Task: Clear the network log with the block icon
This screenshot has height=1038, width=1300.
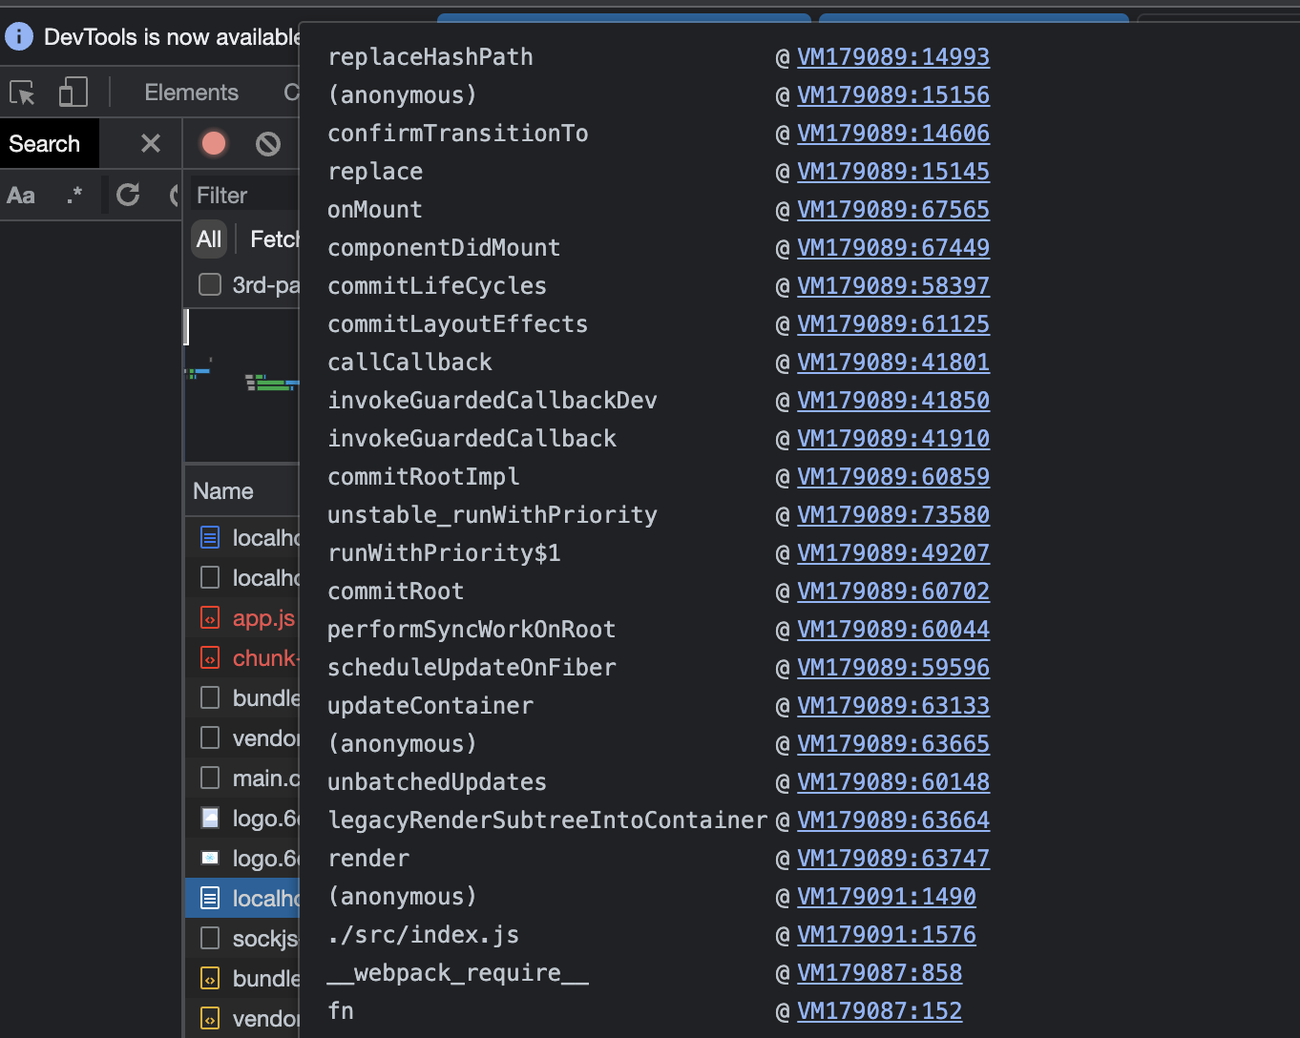Action: [x=267, y=143]
